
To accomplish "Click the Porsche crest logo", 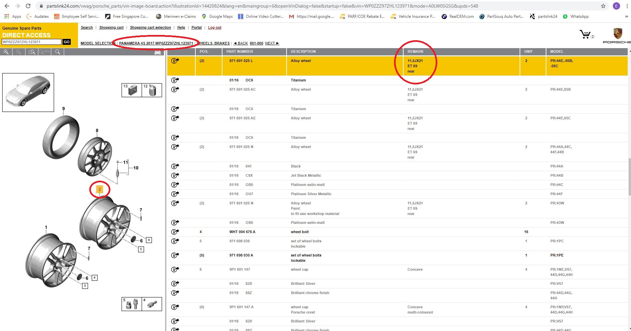I will 617,34.
